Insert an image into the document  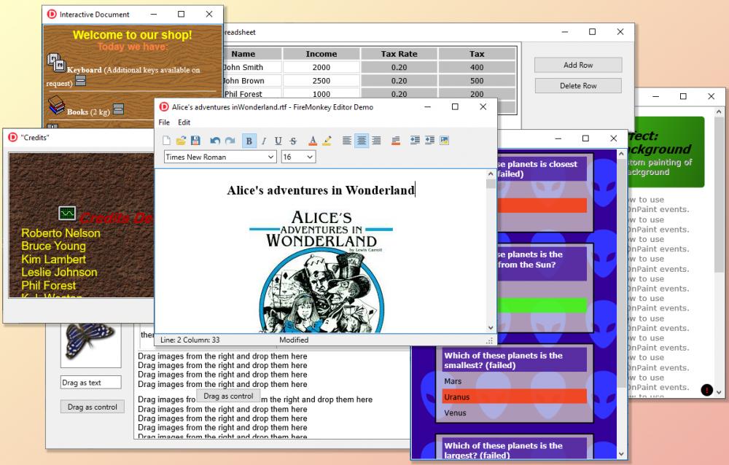(444, 140)
